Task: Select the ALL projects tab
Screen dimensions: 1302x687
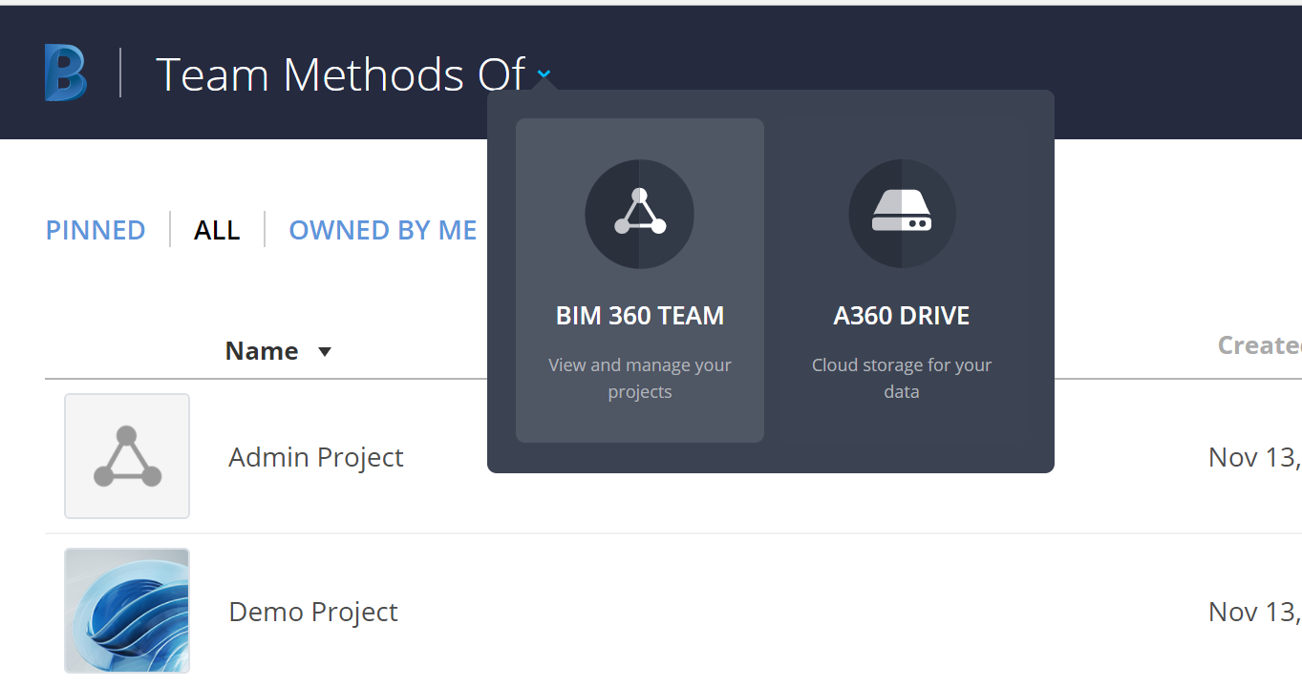Action: 217,229
